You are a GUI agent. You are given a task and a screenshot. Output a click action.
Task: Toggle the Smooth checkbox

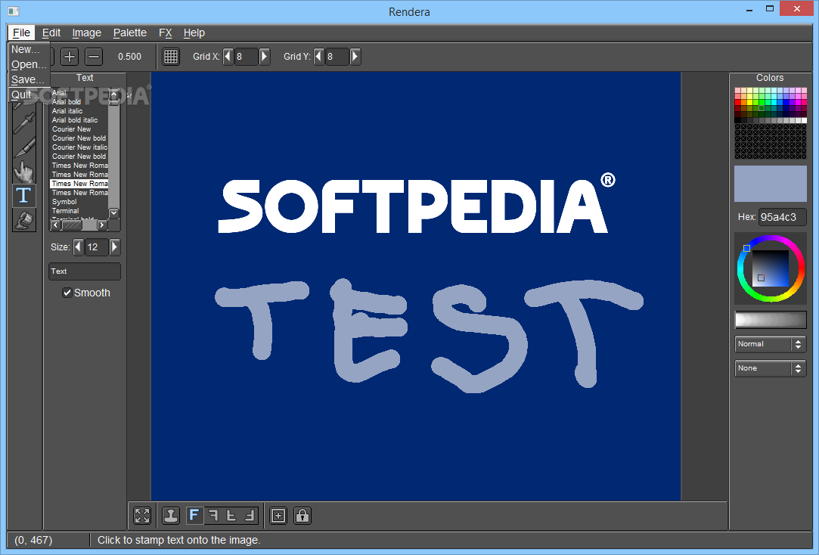pyautogui.click(x=67, y=293)
